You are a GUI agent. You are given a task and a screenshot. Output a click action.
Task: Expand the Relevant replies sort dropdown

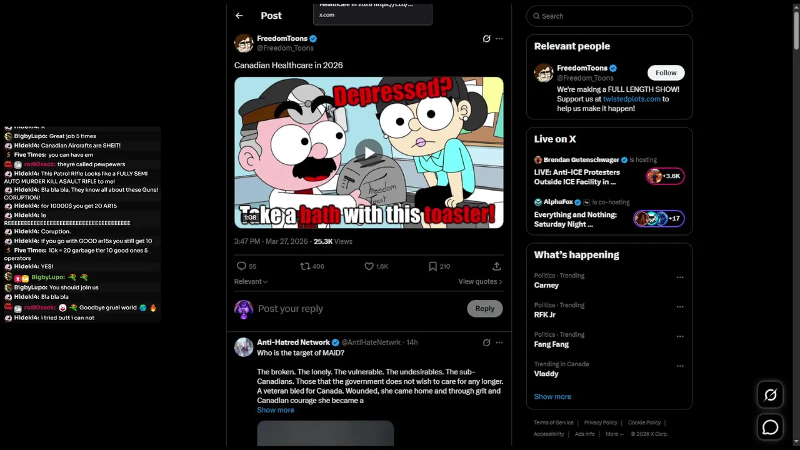pyautogui.click(x=251, y=282)
